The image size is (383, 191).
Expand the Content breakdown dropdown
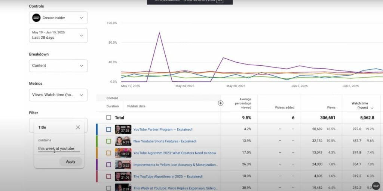point(58,66)
